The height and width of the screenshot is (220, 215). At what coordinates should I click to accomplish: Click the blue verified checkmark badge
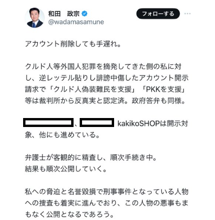click(x=84, y=14)
